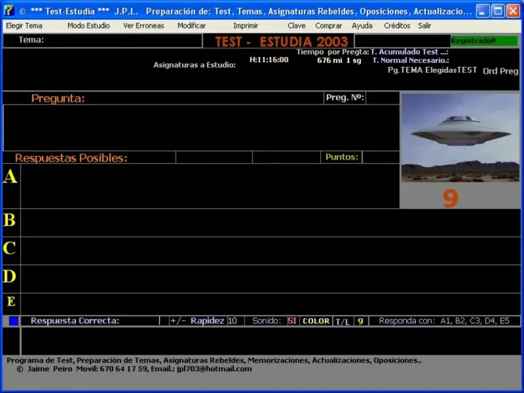Open the Ver Erroneas menu
This screenshot has width=524, height=393.
[x=143, y=26]
